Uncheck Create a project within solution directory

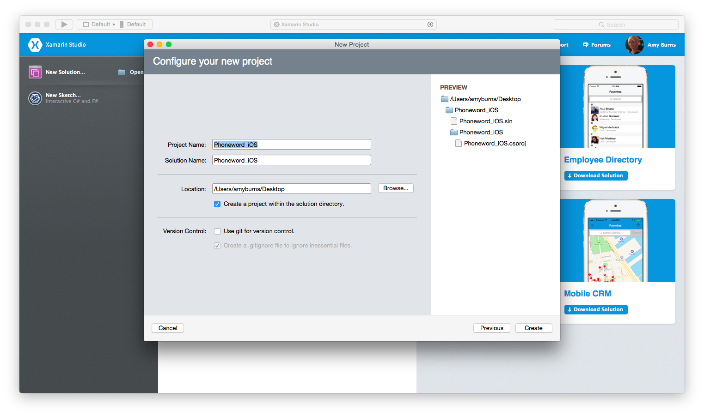217,204
